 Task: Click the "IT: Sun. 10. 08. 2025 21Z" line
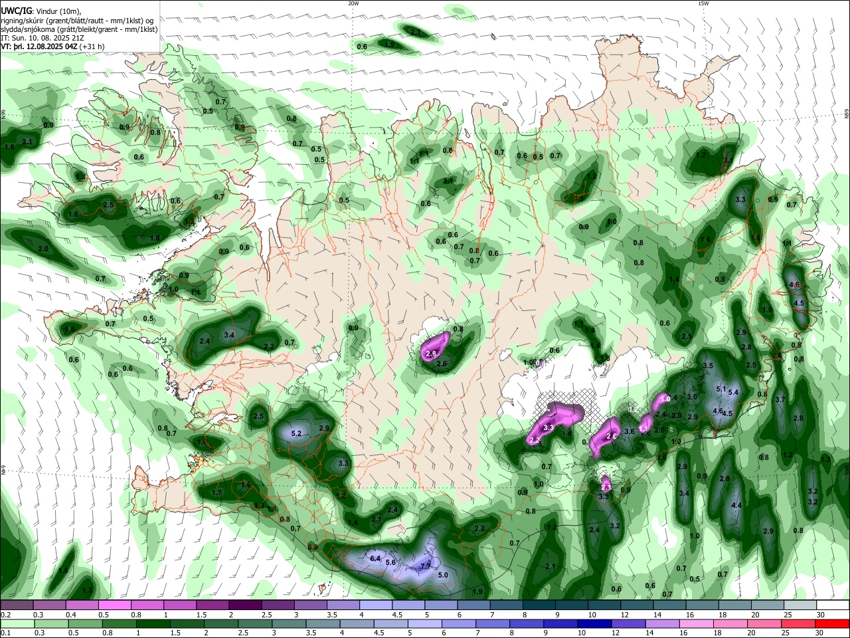coord(44,38)
